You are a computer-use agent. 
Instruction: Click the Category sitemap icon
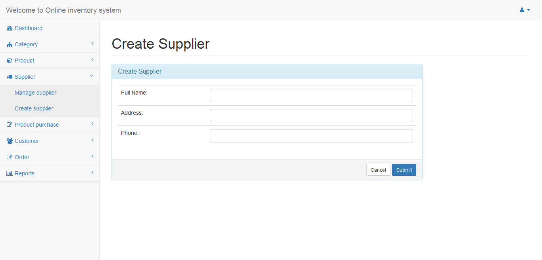click(10, 44)
